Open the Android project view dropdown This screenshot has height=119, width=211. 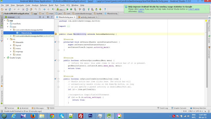click(12, 17)
